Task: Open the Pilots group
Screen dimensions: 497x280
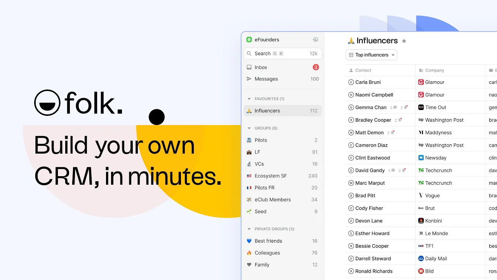Action: pos(283,140)
